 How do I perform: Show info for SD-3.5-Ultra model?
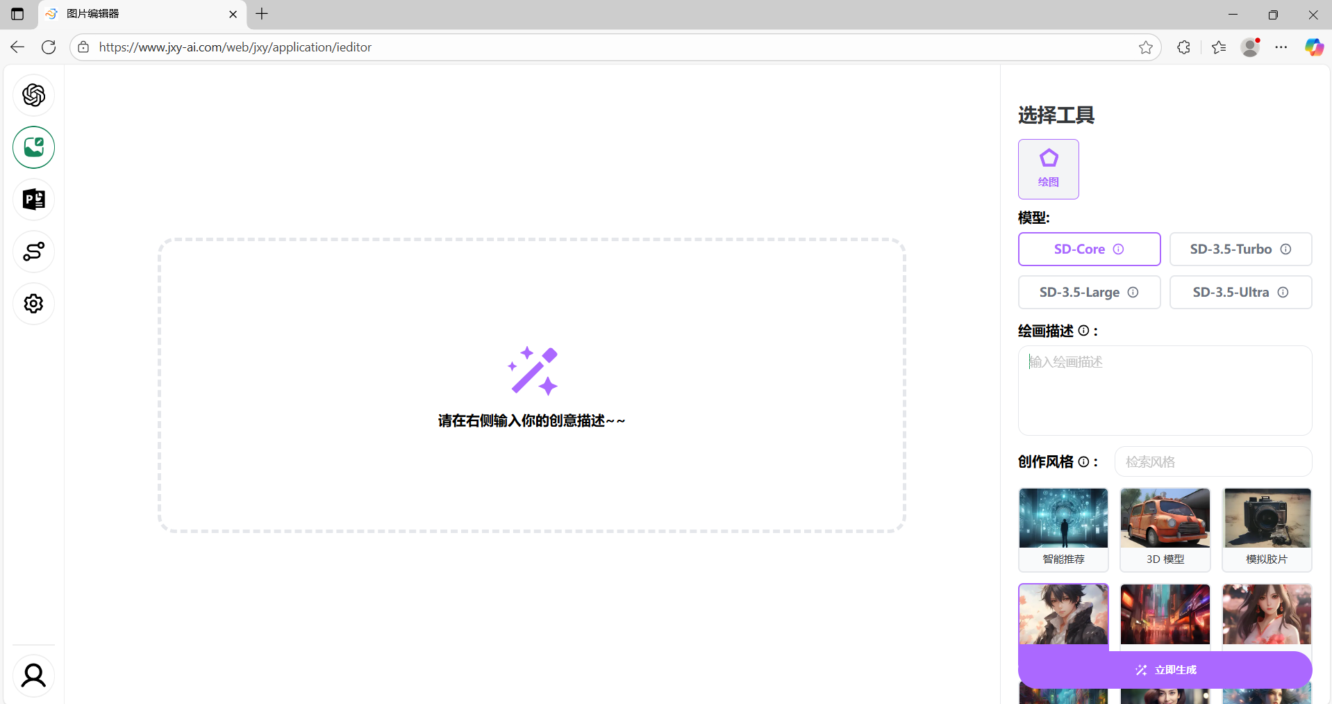point(1283,293)
